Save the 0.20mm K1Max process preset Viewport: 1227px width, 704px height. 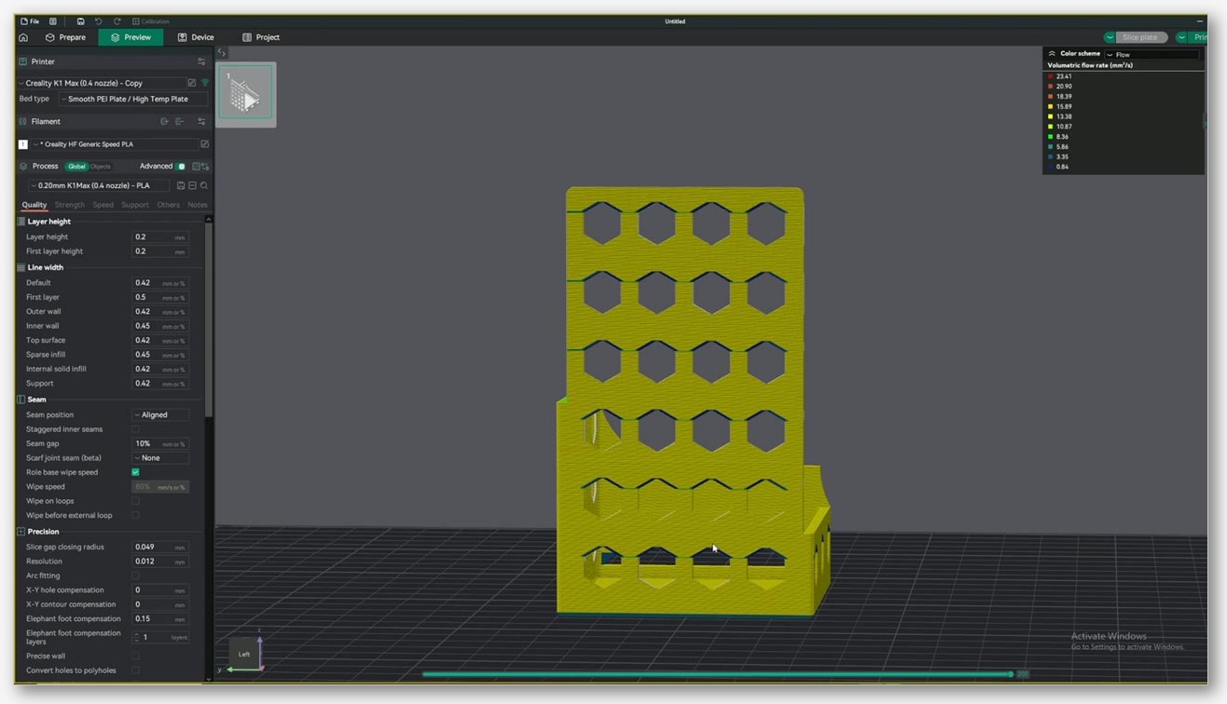pos(181,185)
